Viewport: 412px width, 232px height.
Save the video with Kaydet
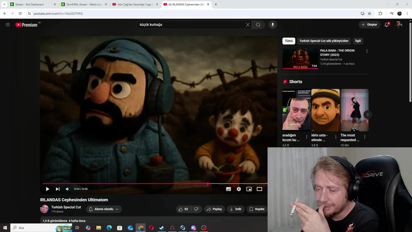click(257, 209)
